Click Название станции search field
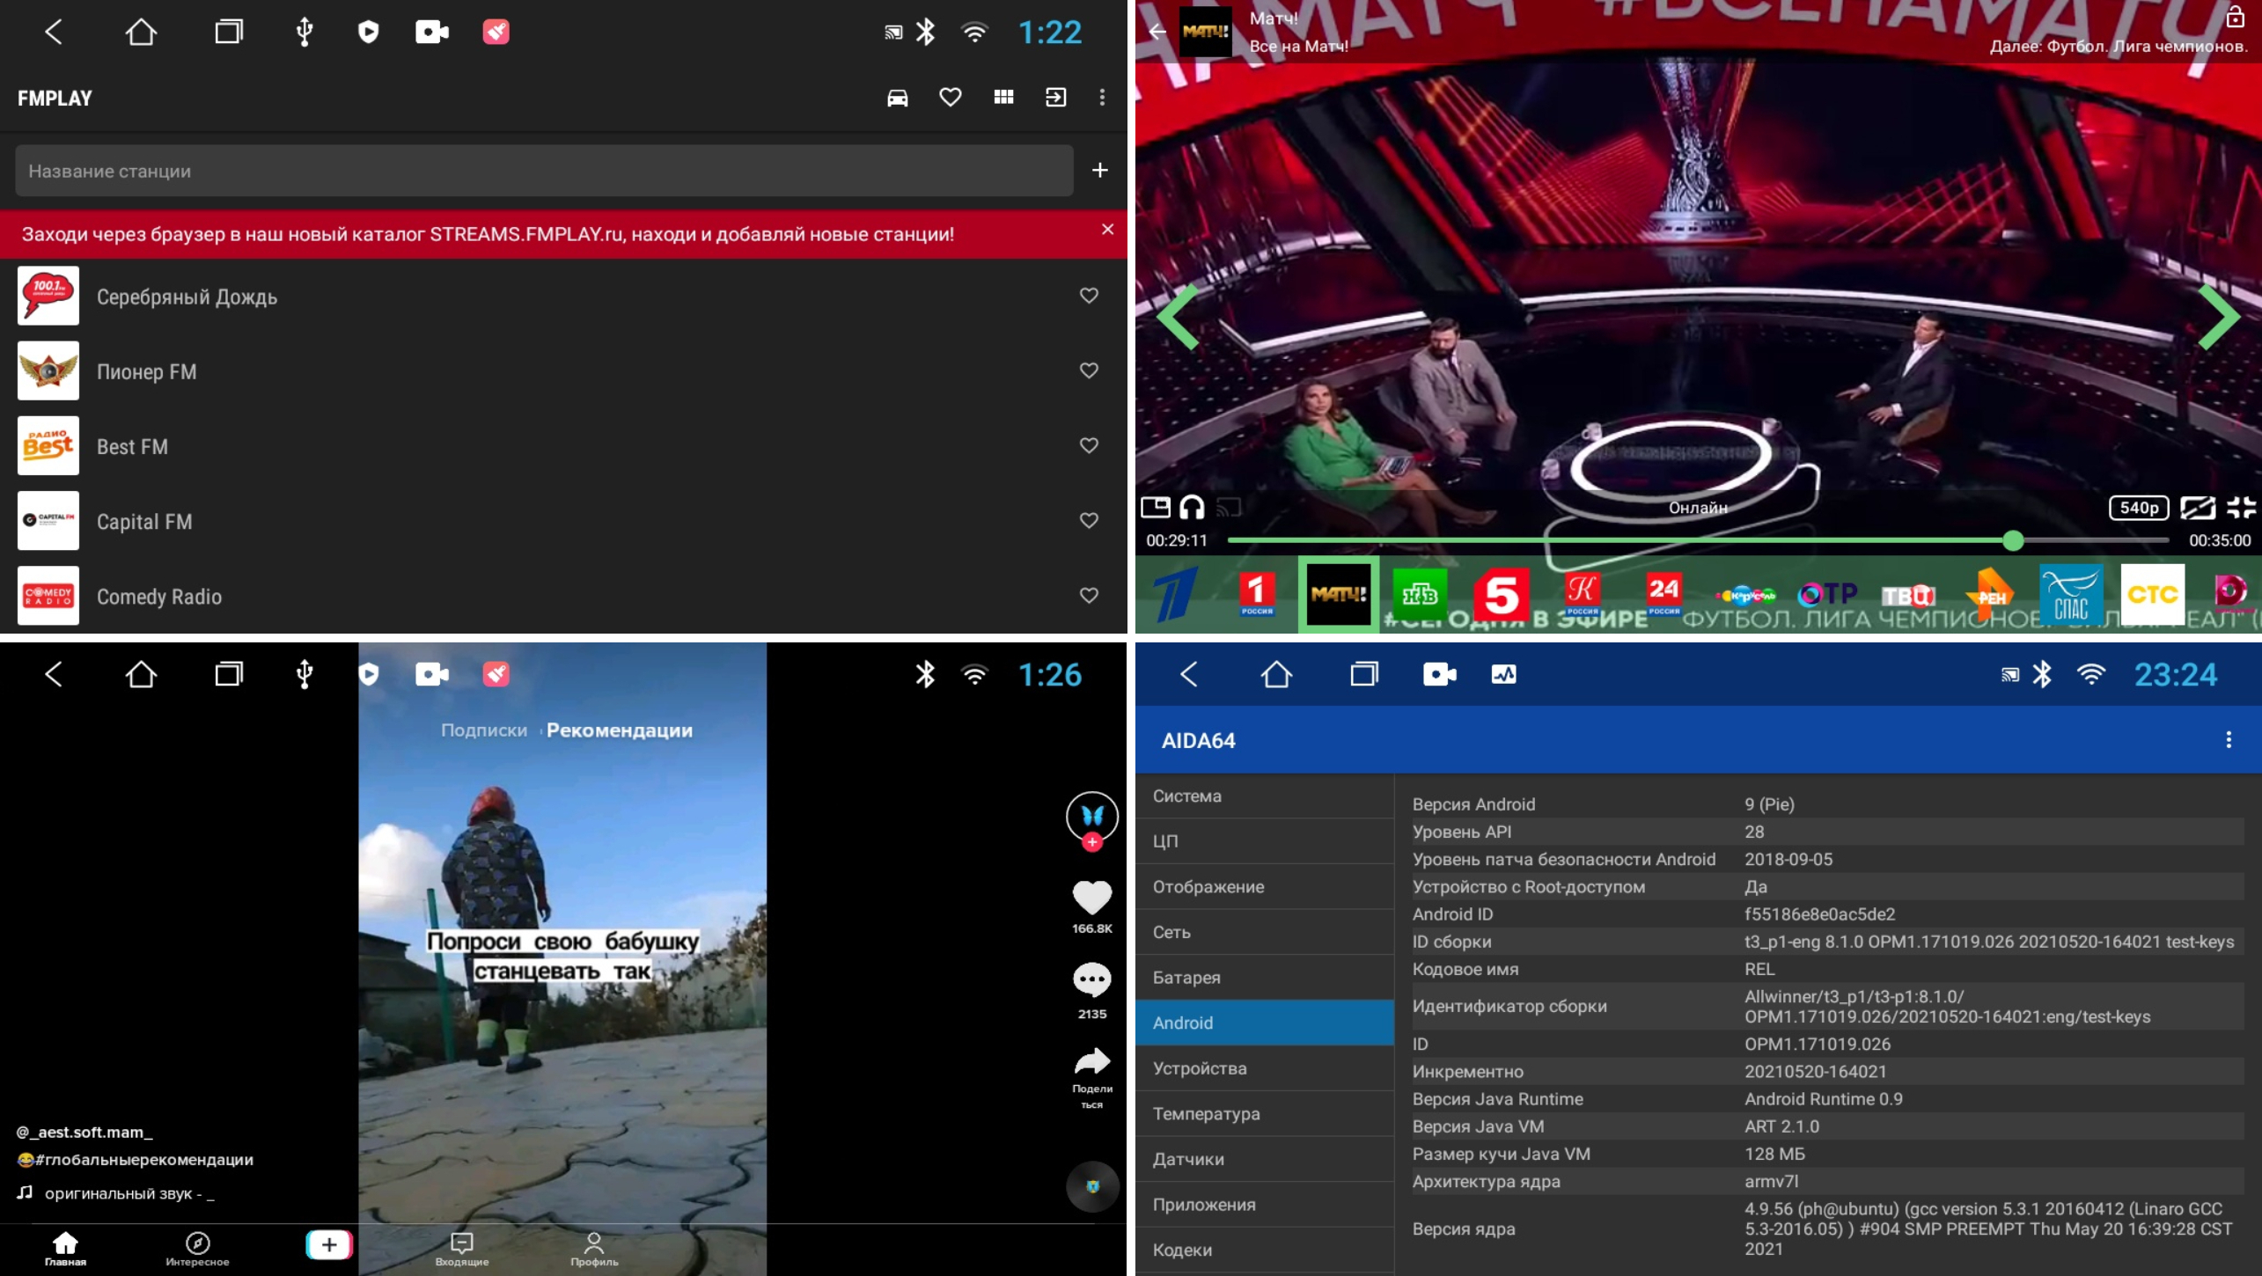2262x1276 pixels. tap(544, 171)
